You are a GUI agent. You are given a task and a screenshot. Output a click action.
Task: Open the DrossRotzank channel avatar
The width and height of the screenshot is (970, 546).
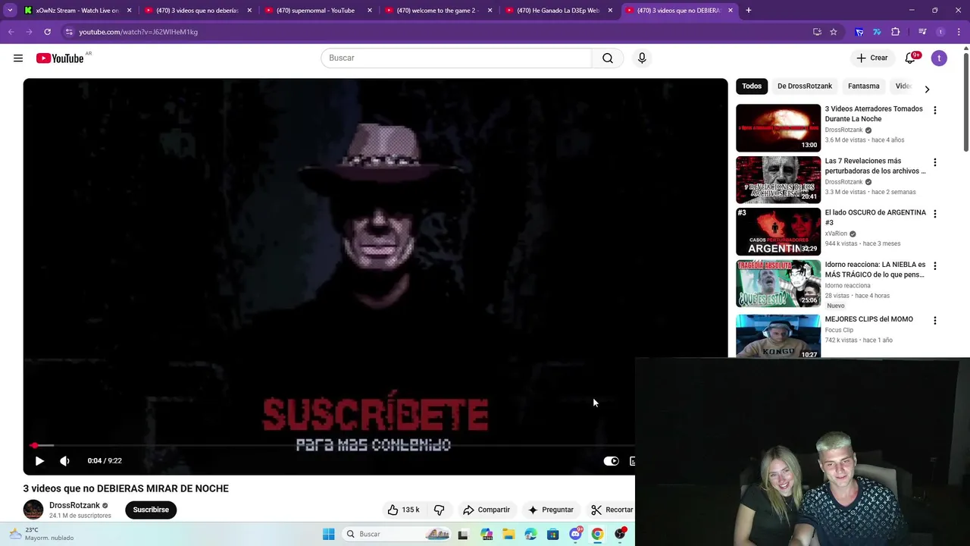tap(33, 510)
